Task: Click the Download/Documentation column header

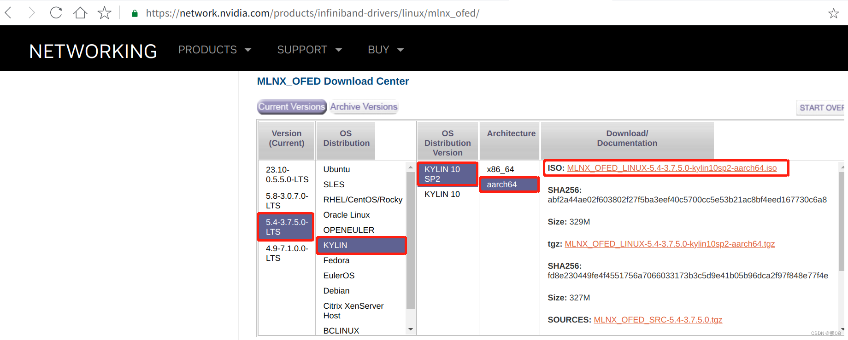Action: coord(627,140)
